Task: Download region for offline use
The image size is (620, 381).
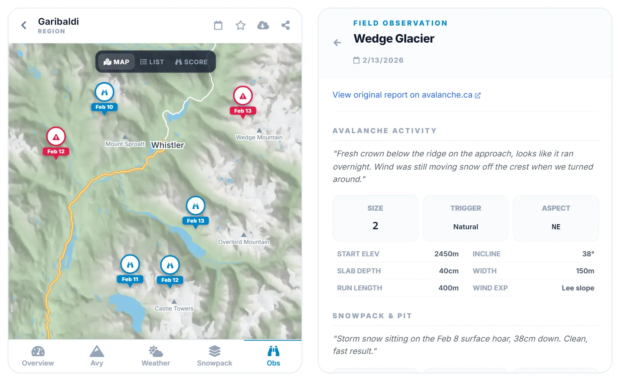Action: click(x=263, y=26)
